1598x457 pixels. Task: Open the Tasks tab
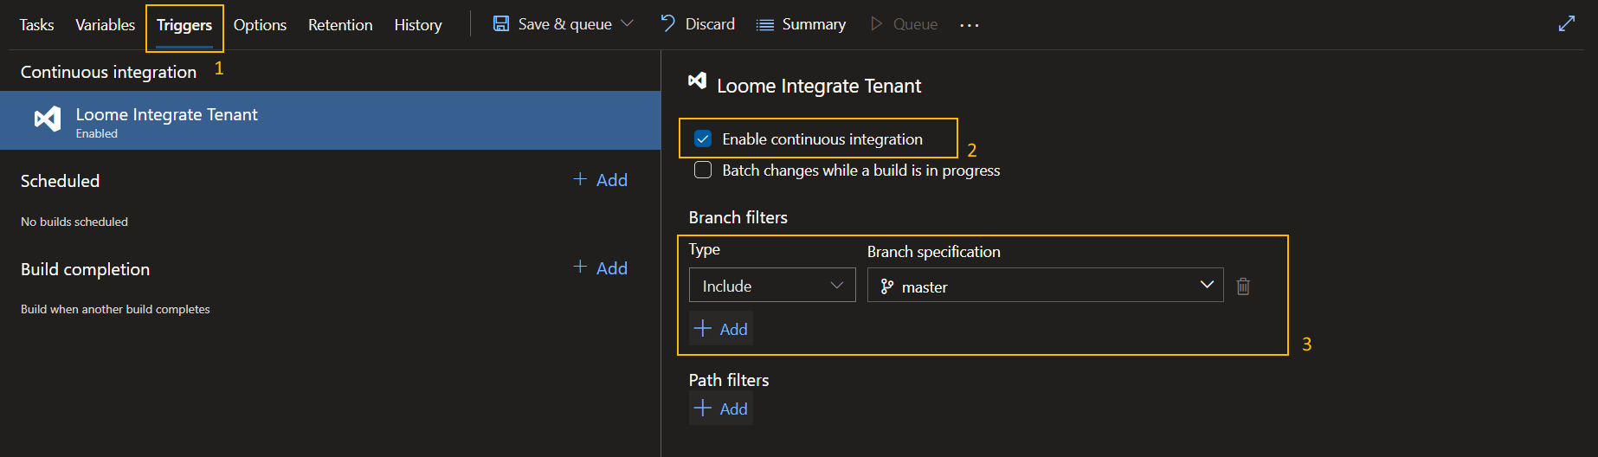pyautogui.click(x=36, y=25)
